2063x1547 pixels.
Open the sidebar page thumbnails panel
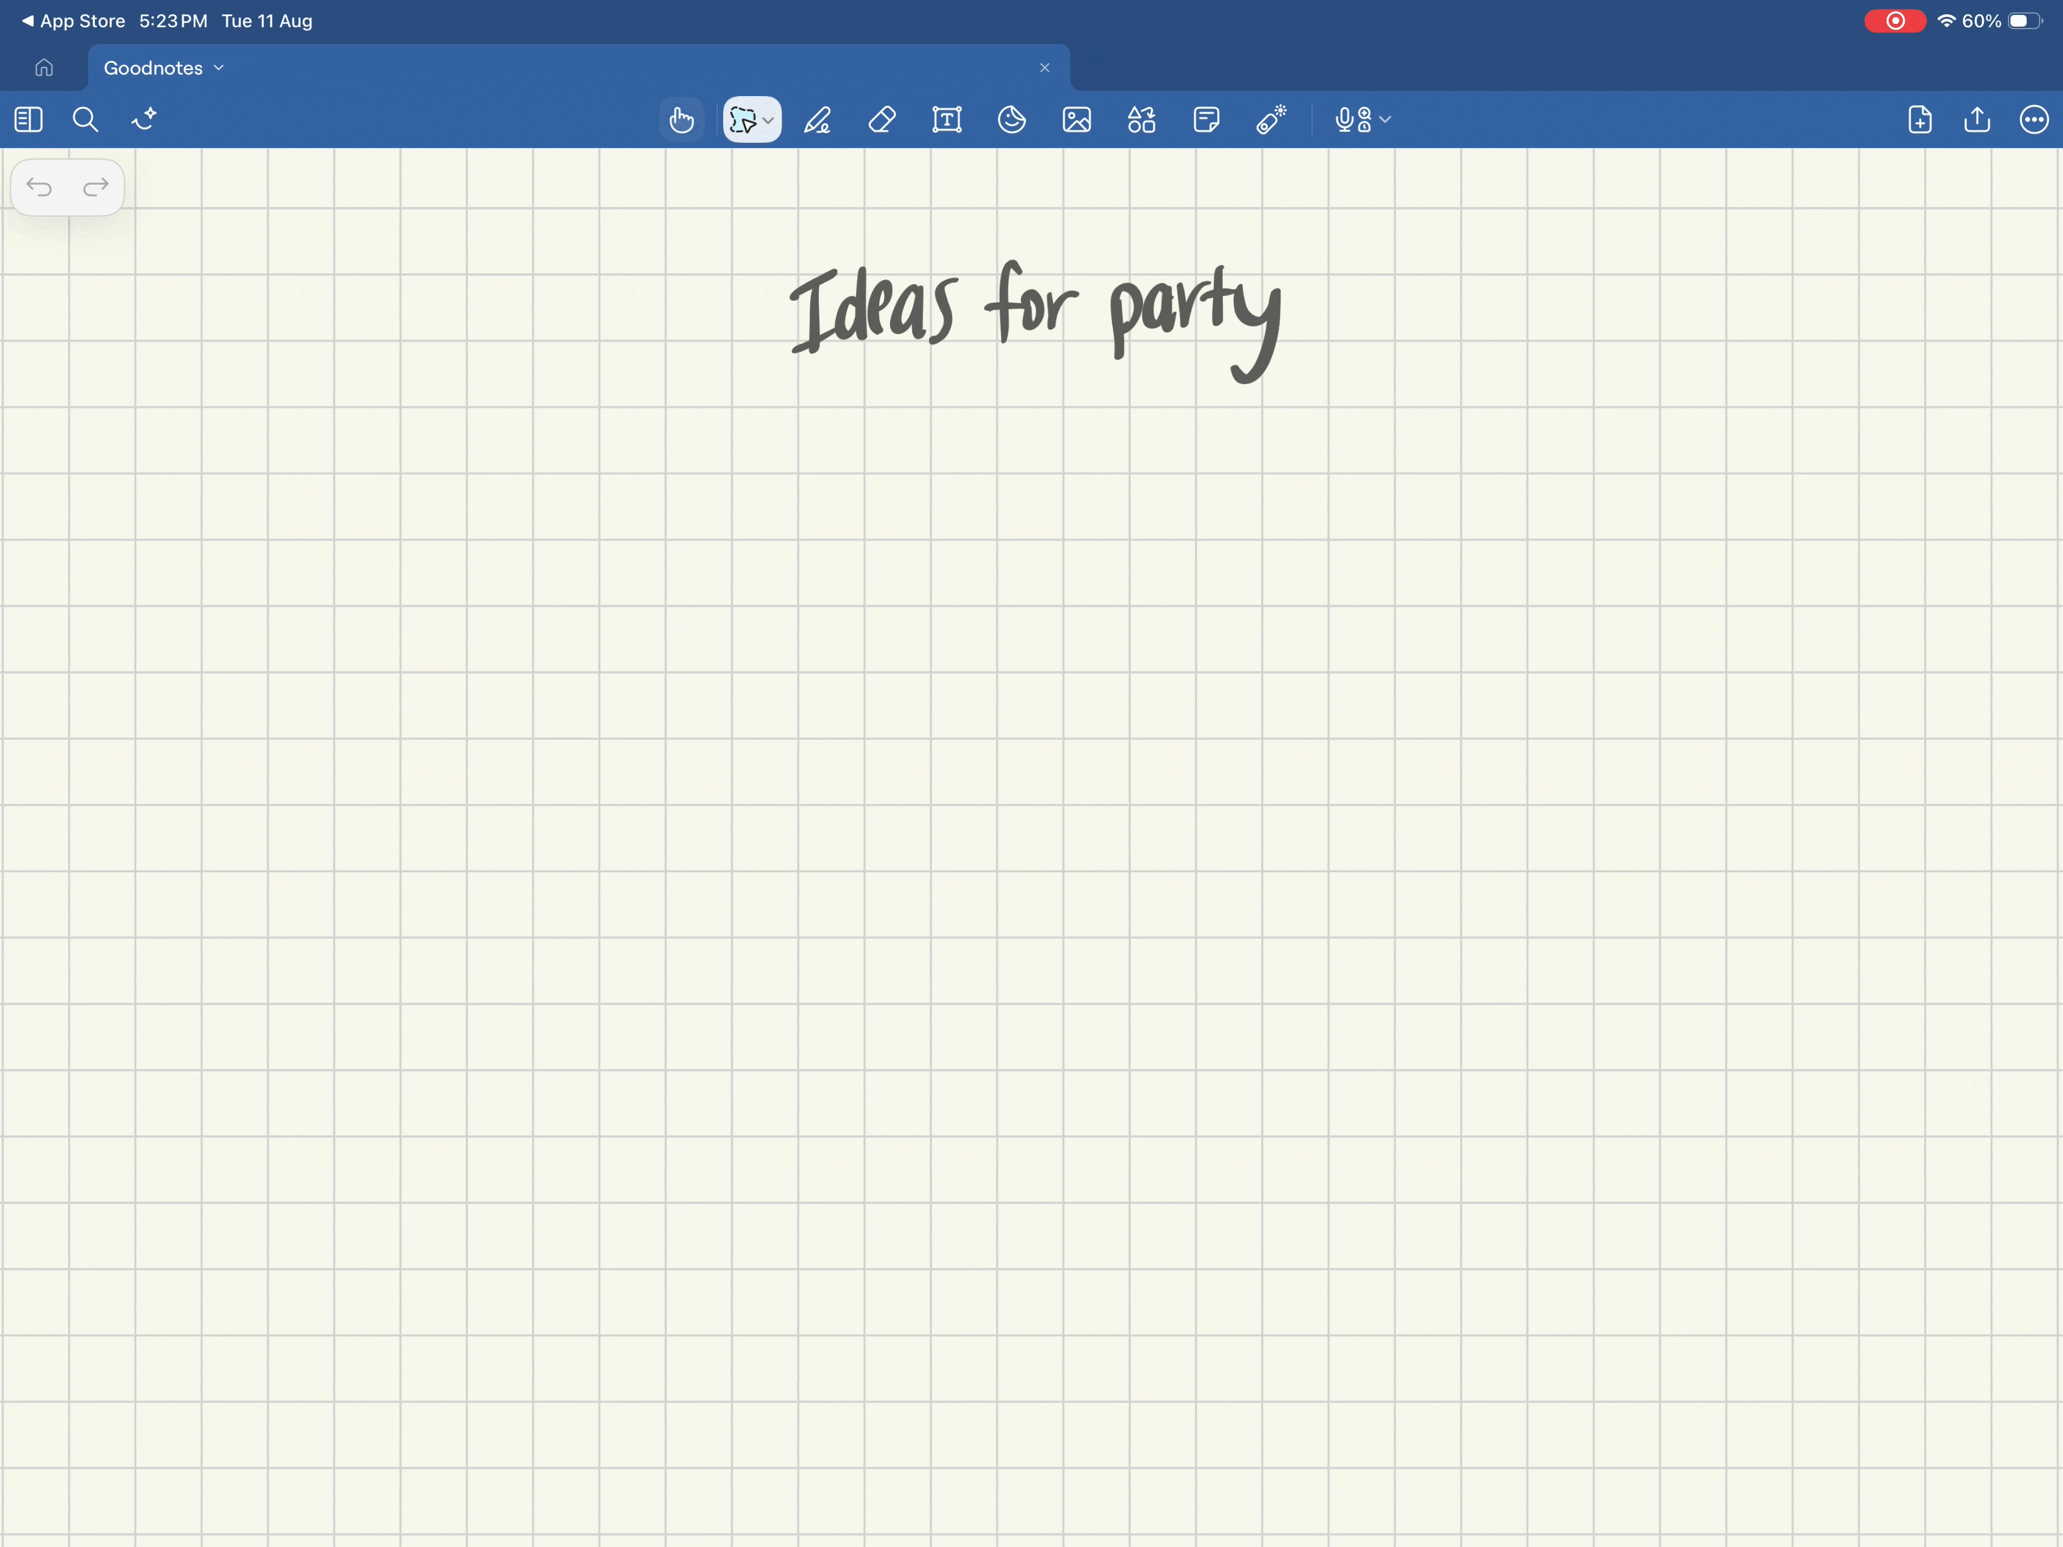pos(29,119)
